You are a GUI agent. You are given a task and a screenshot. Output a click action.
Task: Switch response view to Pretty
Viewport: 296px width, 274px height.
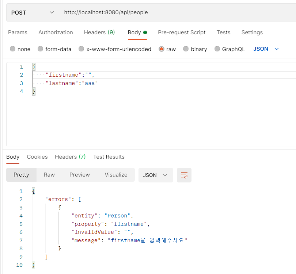coord(21,175)
